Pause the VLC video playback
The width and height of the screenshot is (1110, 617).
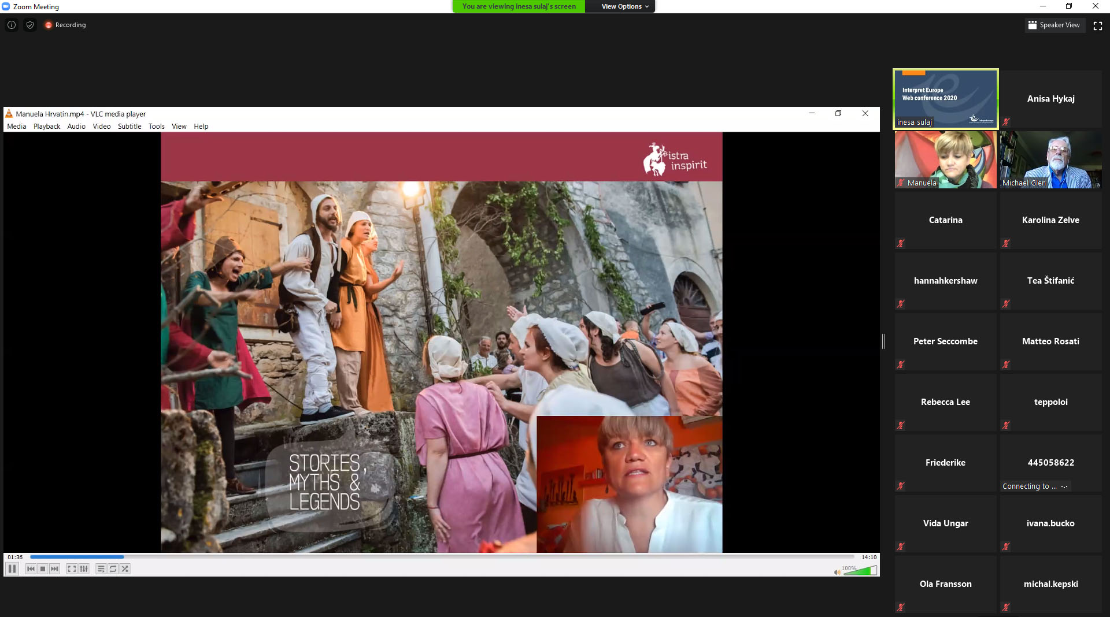12,569
